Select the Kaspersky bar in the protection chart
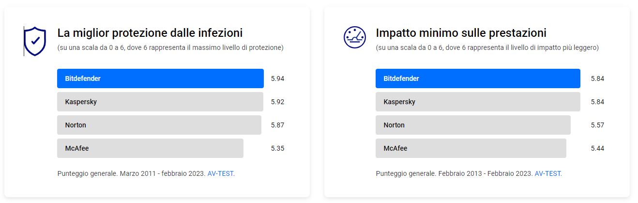Screen dimensions: 638x203 [x=160, y=102]
